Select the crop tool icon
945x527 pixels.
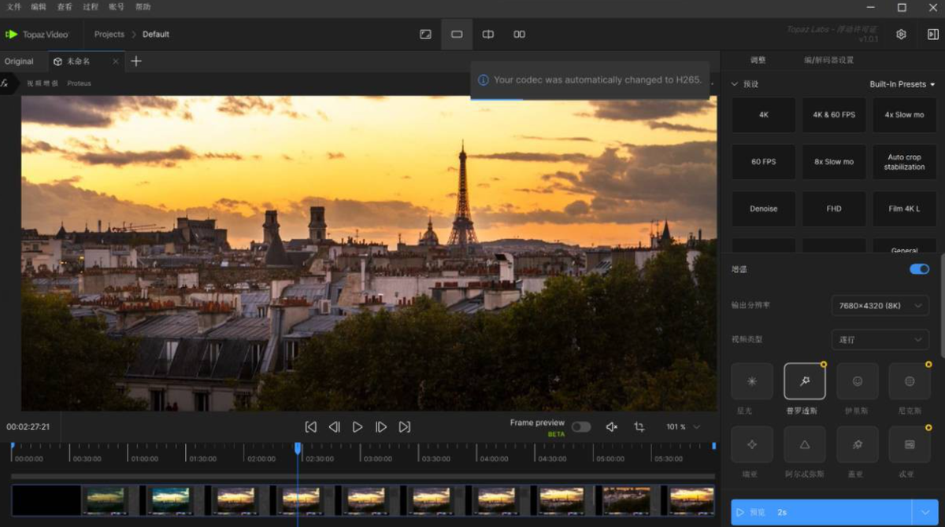click(x=639, y=427)
